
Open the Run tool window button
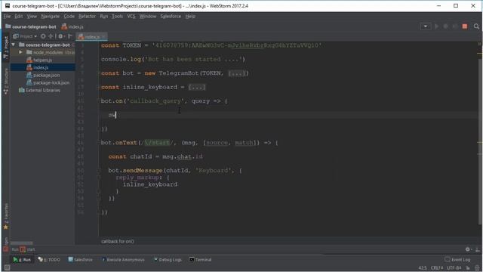[x=22, y=260]
